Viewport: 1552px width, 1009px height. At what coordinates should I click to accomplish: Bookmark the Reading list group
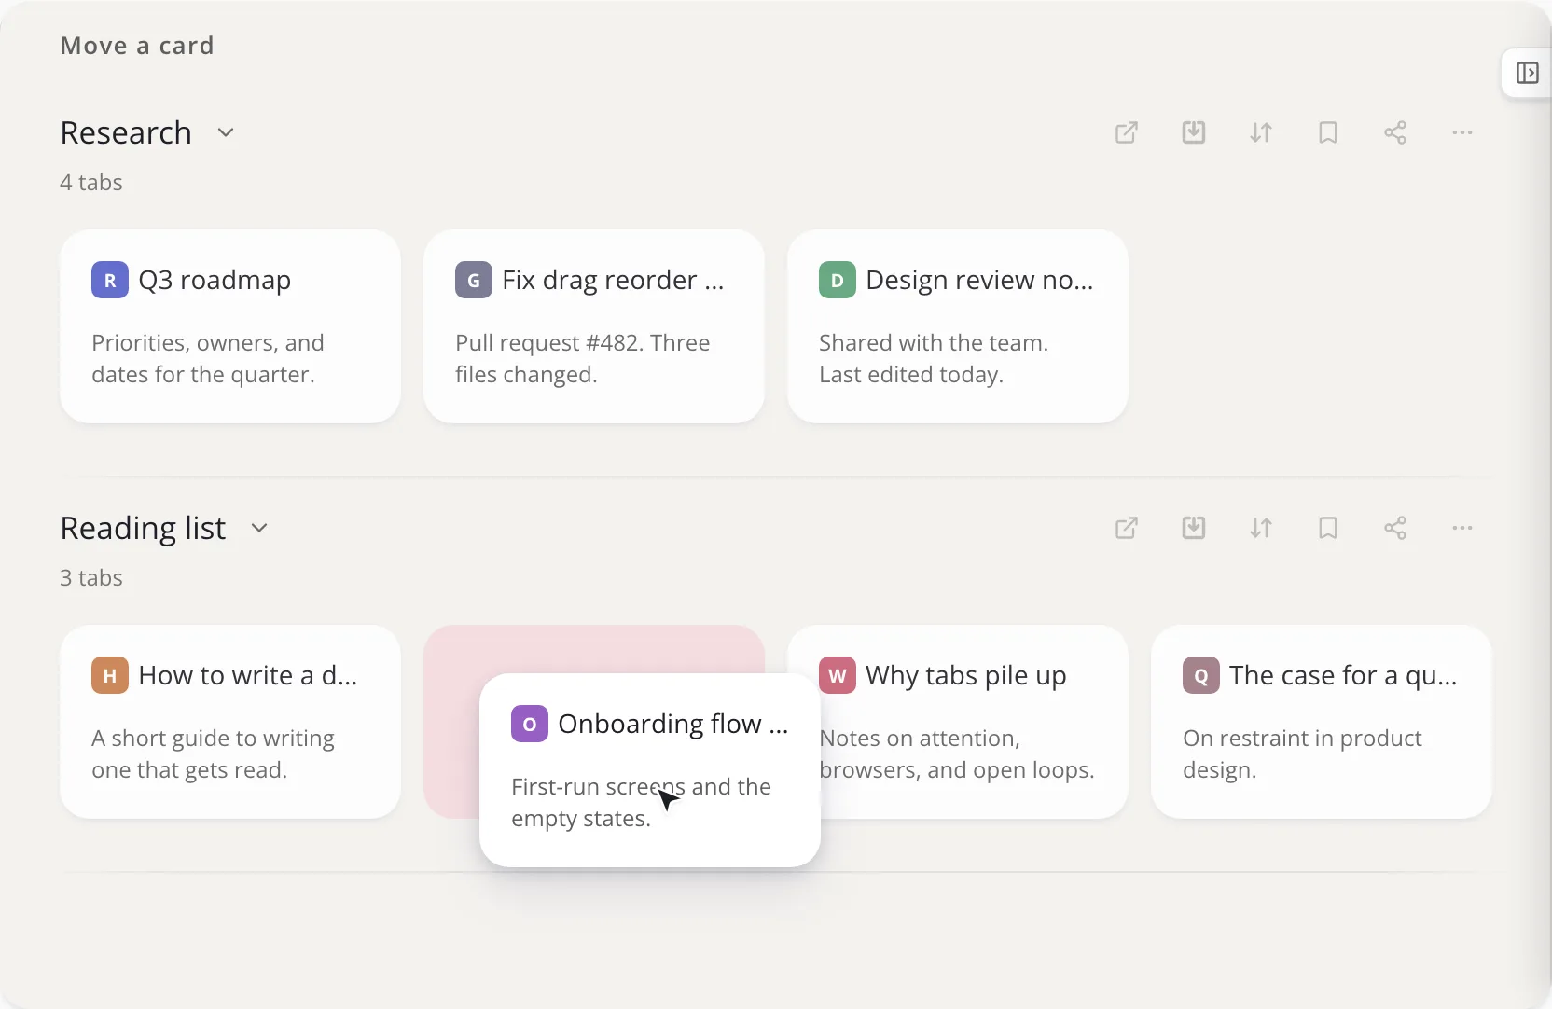1328,528
